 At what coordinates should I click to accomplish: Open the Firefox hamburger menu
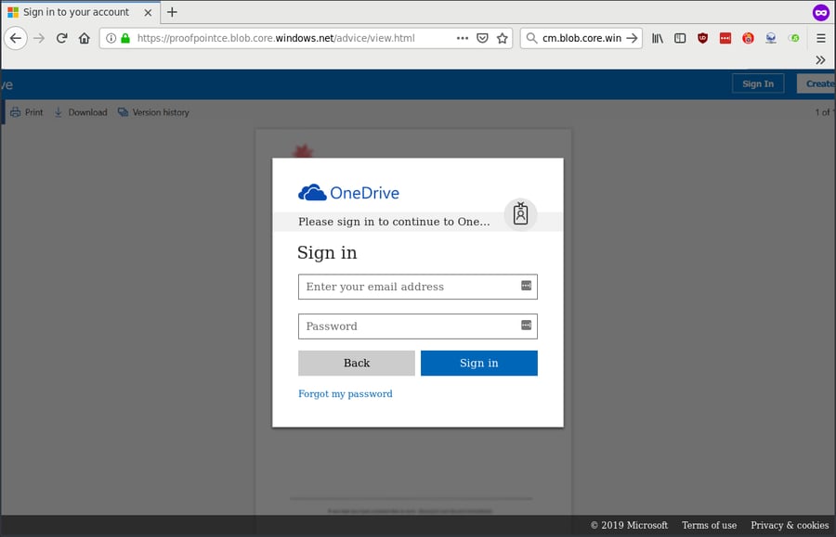point(820,38)
